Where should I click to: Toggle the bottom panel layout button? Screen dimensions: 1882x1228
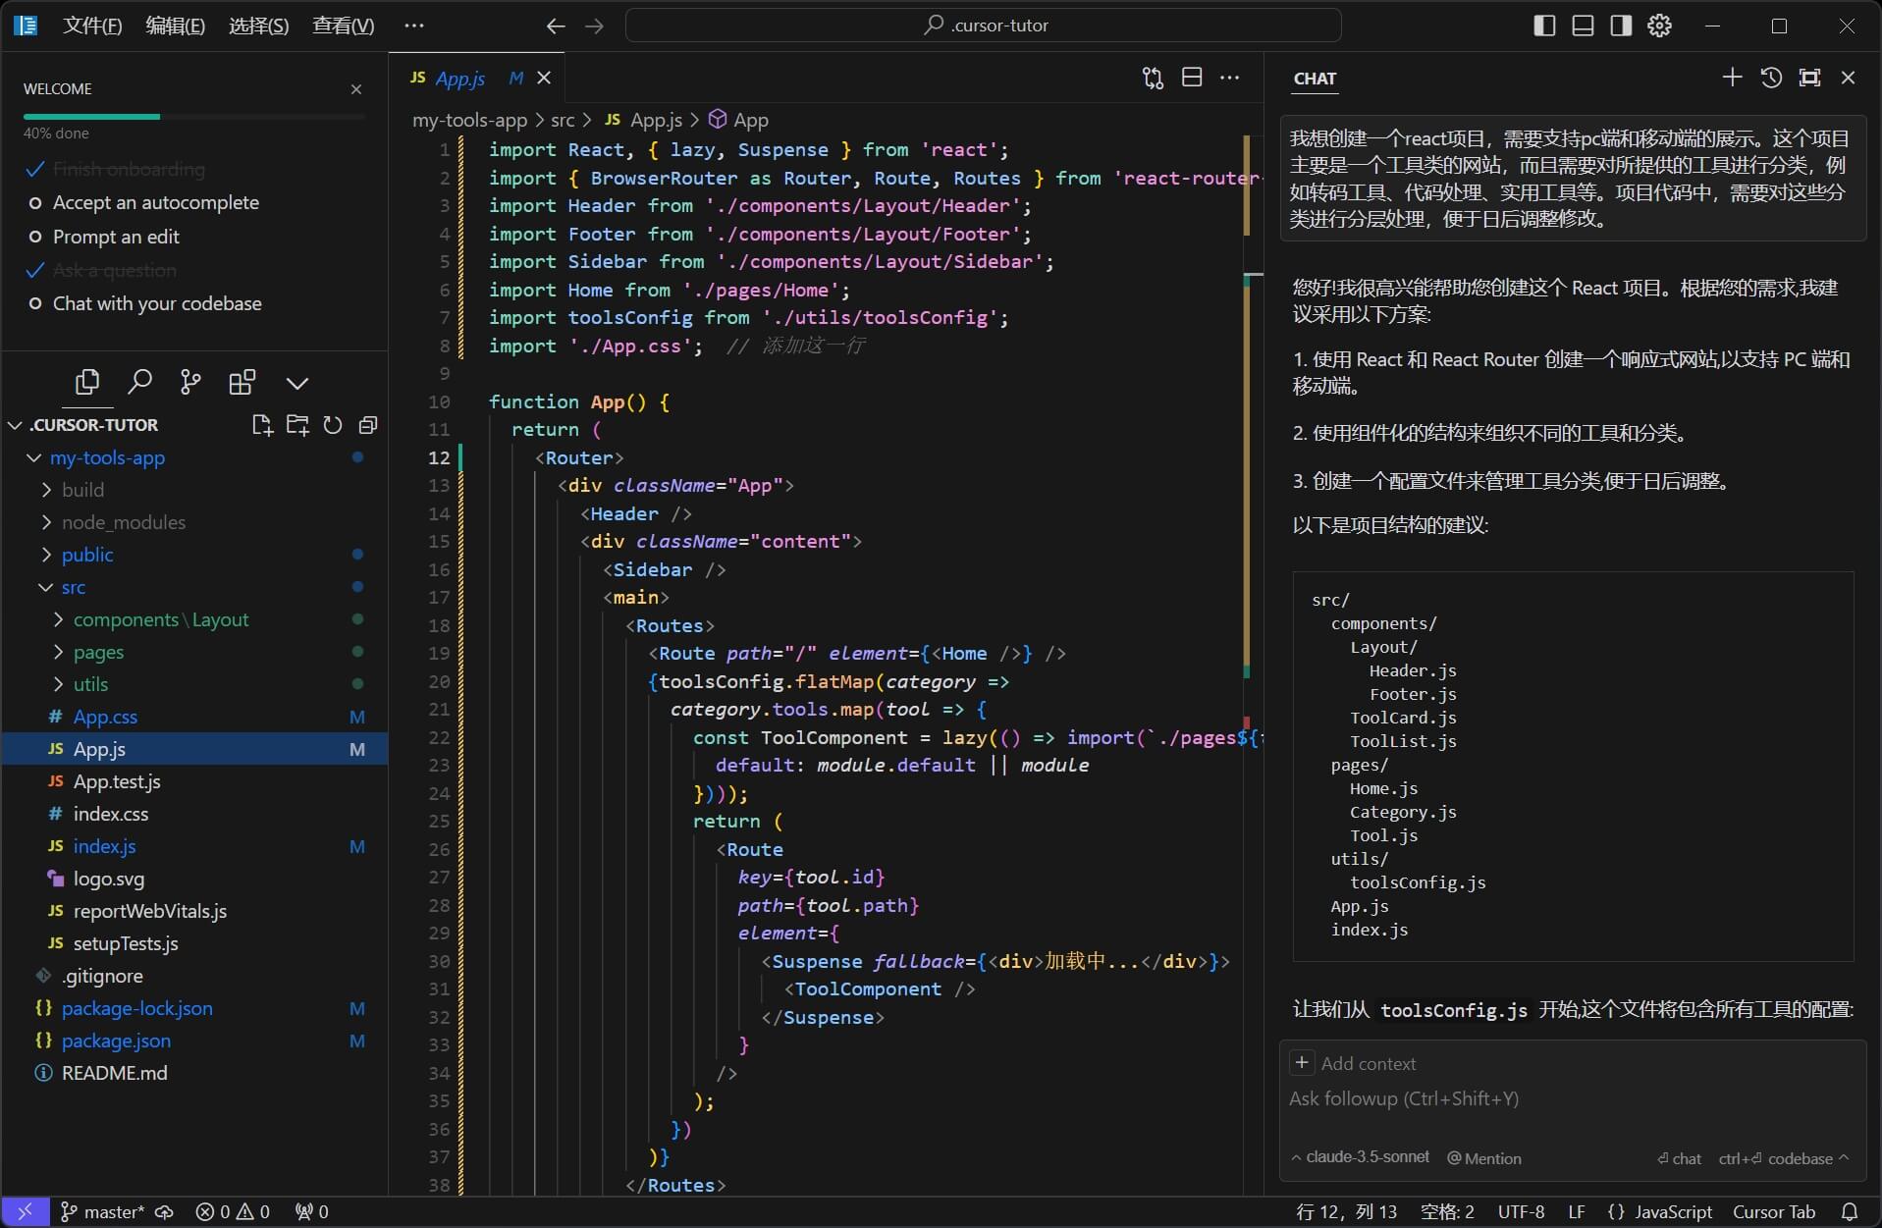pyautogui.click(x=1583, y=26)
